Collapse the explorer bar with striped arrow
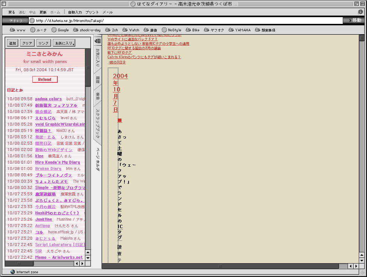 (98, 41)
